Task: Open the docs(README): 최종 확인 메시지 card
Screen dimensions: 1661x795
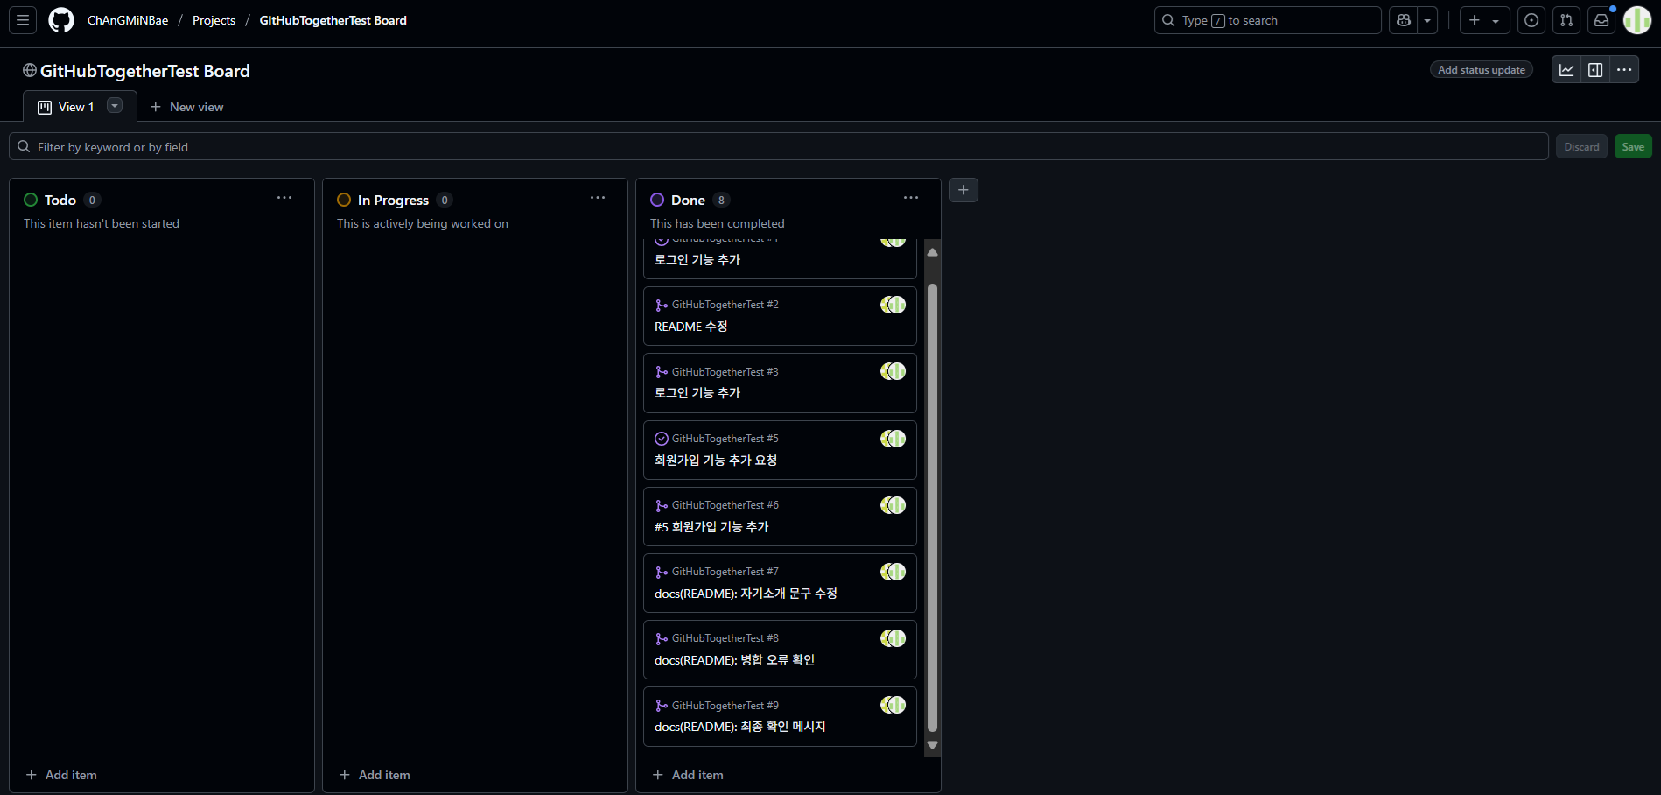Action: click(x=740, y=727)
